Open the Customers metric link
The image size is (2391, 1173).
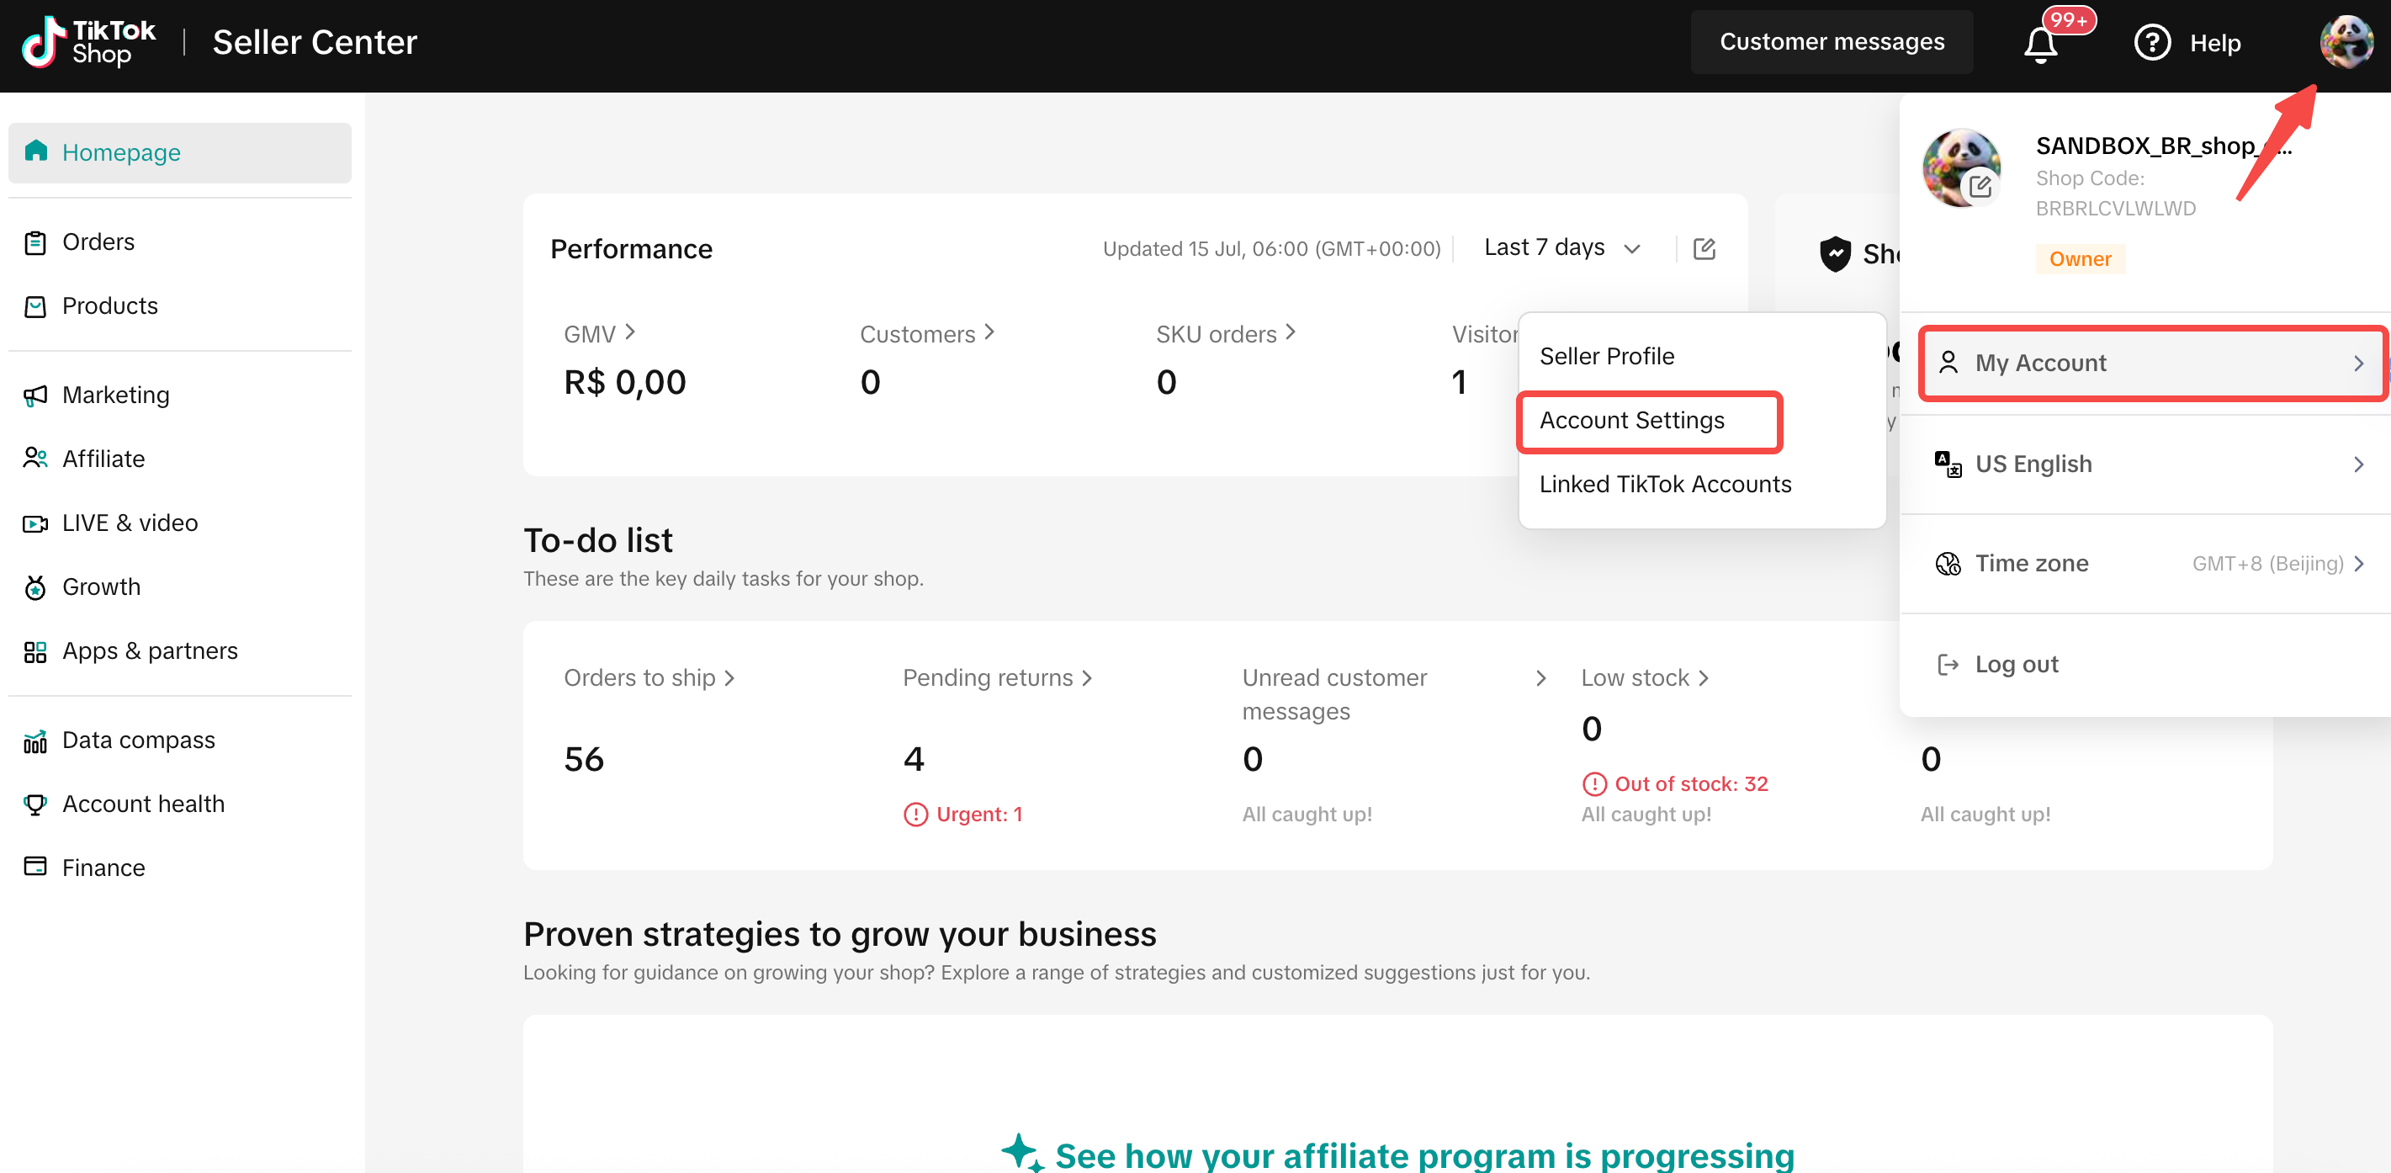coord(926,334)
